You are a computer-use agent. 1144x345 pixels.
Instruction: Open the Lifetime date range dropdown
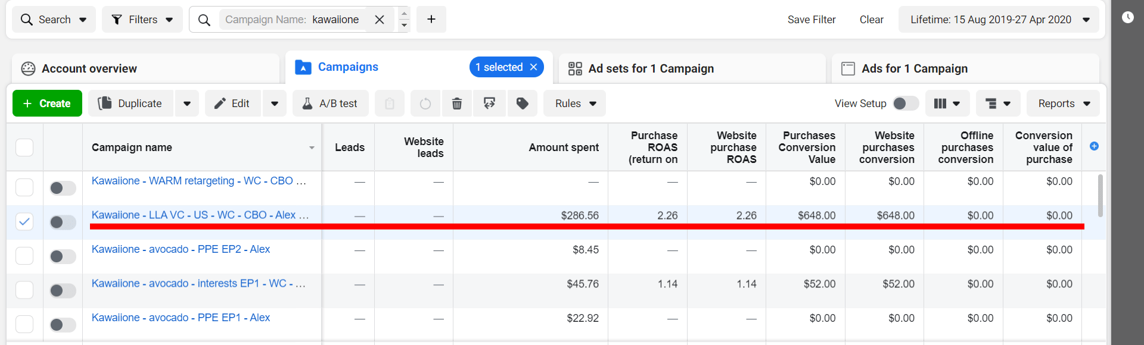point(999,20)
